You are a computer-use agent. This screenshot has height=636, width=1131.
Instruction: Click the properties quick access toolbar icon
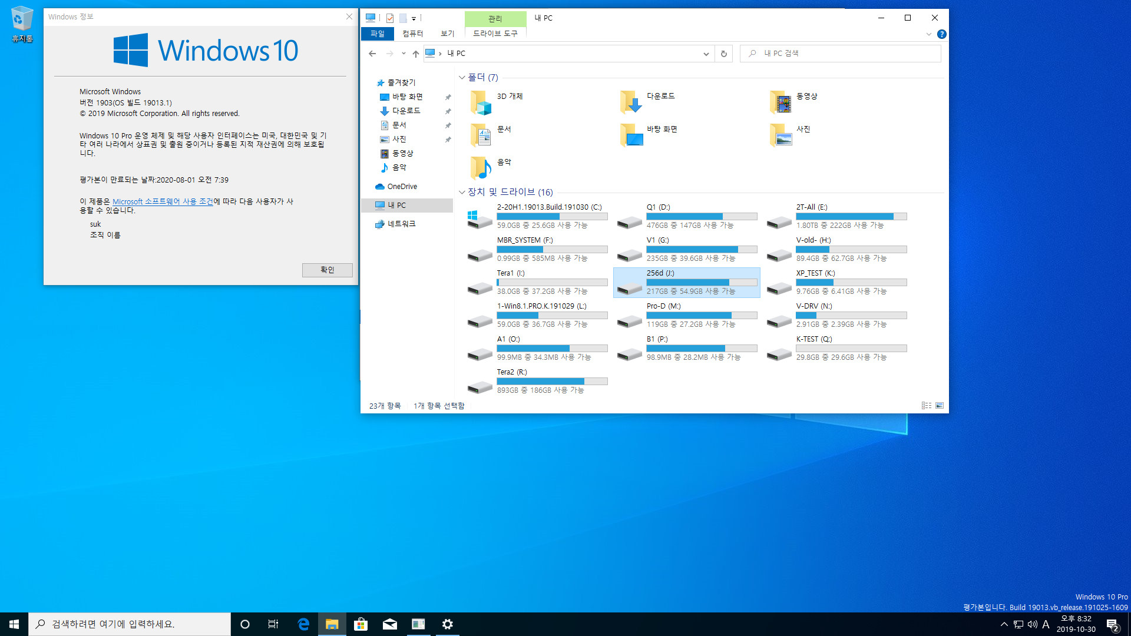(x=390, y=18)
